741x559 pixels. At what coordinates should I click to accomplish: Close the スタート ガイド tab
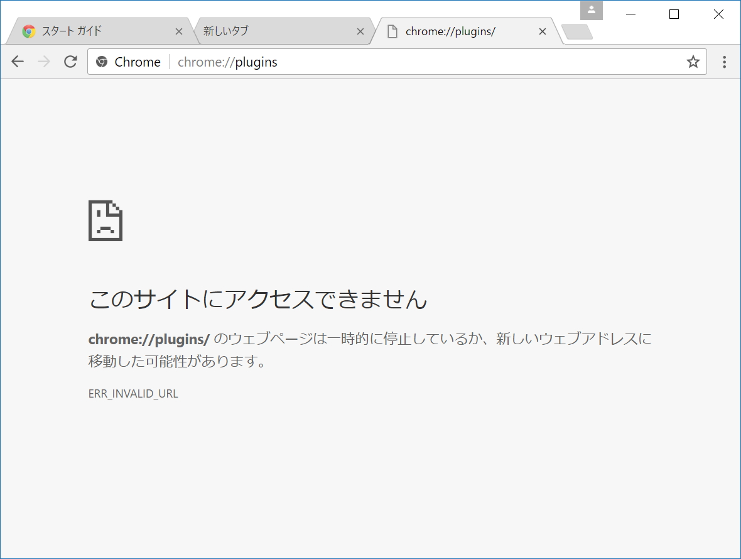(x=178, y=31)
